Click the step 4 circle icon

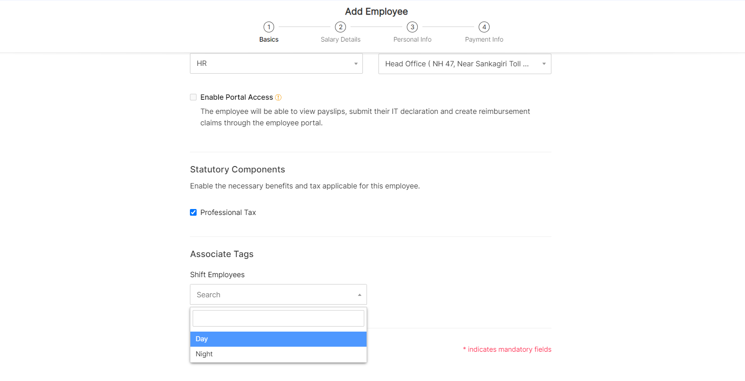coord(484,27)
